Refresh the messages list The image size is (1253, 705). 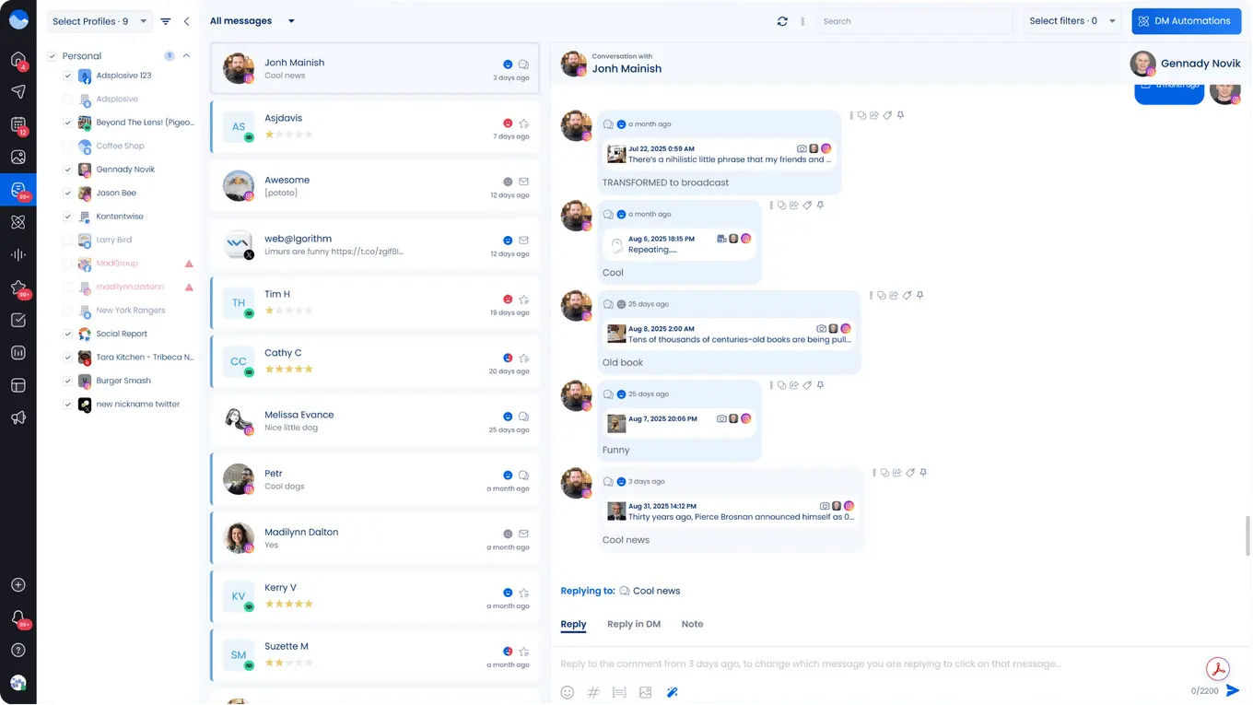782,21
